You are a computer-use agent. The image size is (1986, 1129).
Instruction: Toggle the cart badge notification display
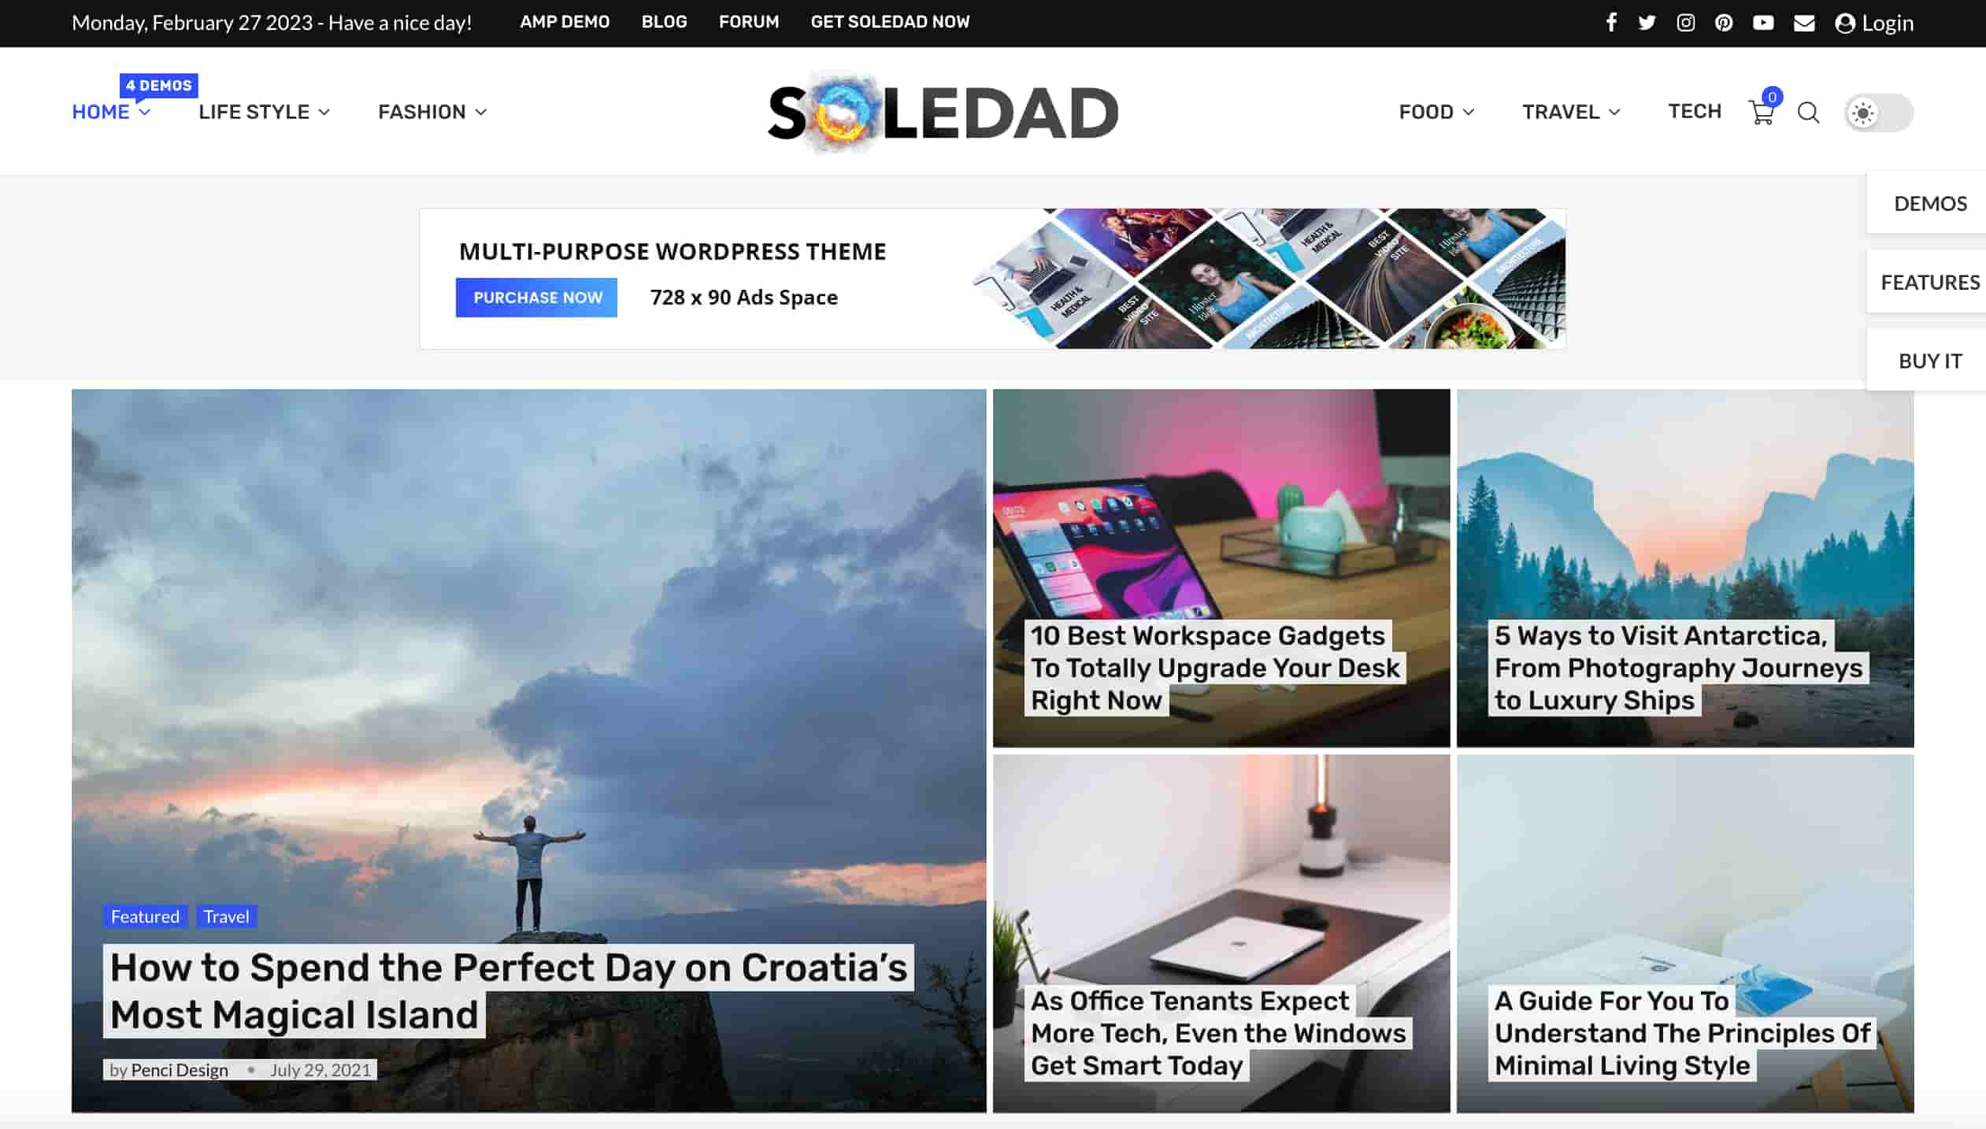pos(1772,97)
